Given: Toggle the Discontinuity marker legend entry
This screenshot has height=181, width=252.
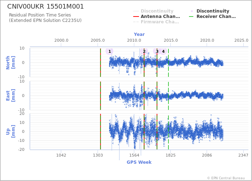Looking at the screenshot, I should click(210, 11).
